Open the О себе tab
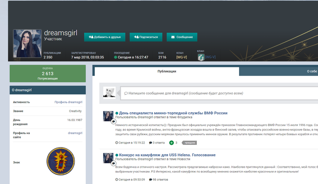The image size is (318, 184). point(312,71)
